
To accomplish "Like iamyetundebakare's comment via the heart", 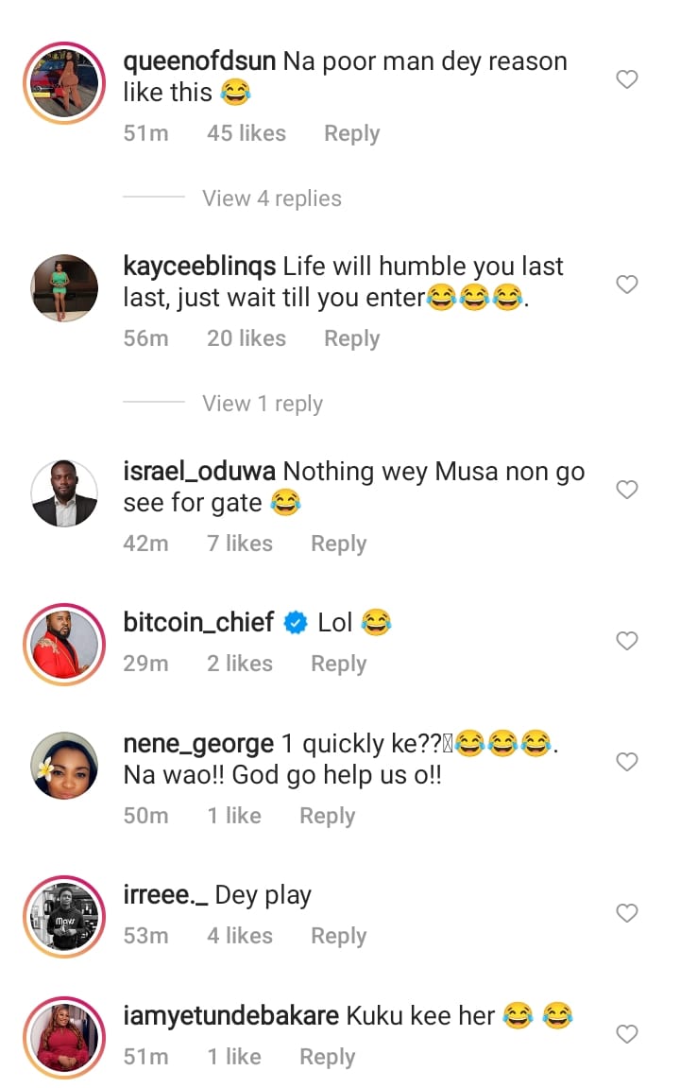I will pyautogui.click(x=627, y=1034).
